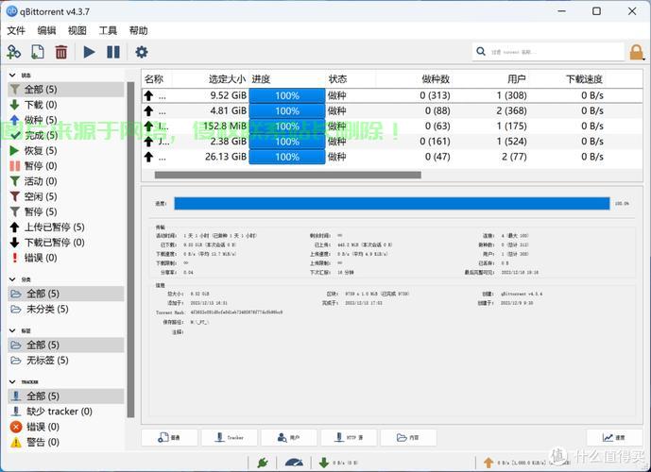Select tracker 警告 (0) filter
651x472 pixels.
(65, 442)
